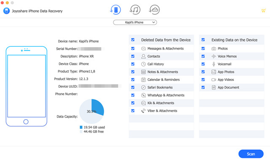Uncheck the Photos checkbox
This screenshot has width=270, height=161.
point(203,48)
